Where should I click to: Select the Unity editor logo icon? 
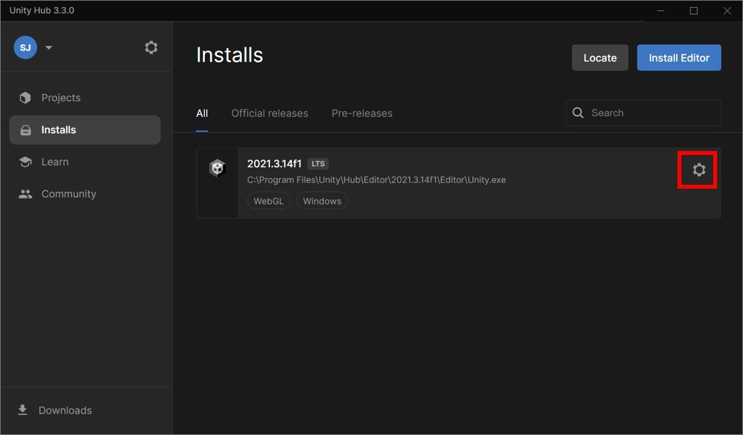click(217, 168)
